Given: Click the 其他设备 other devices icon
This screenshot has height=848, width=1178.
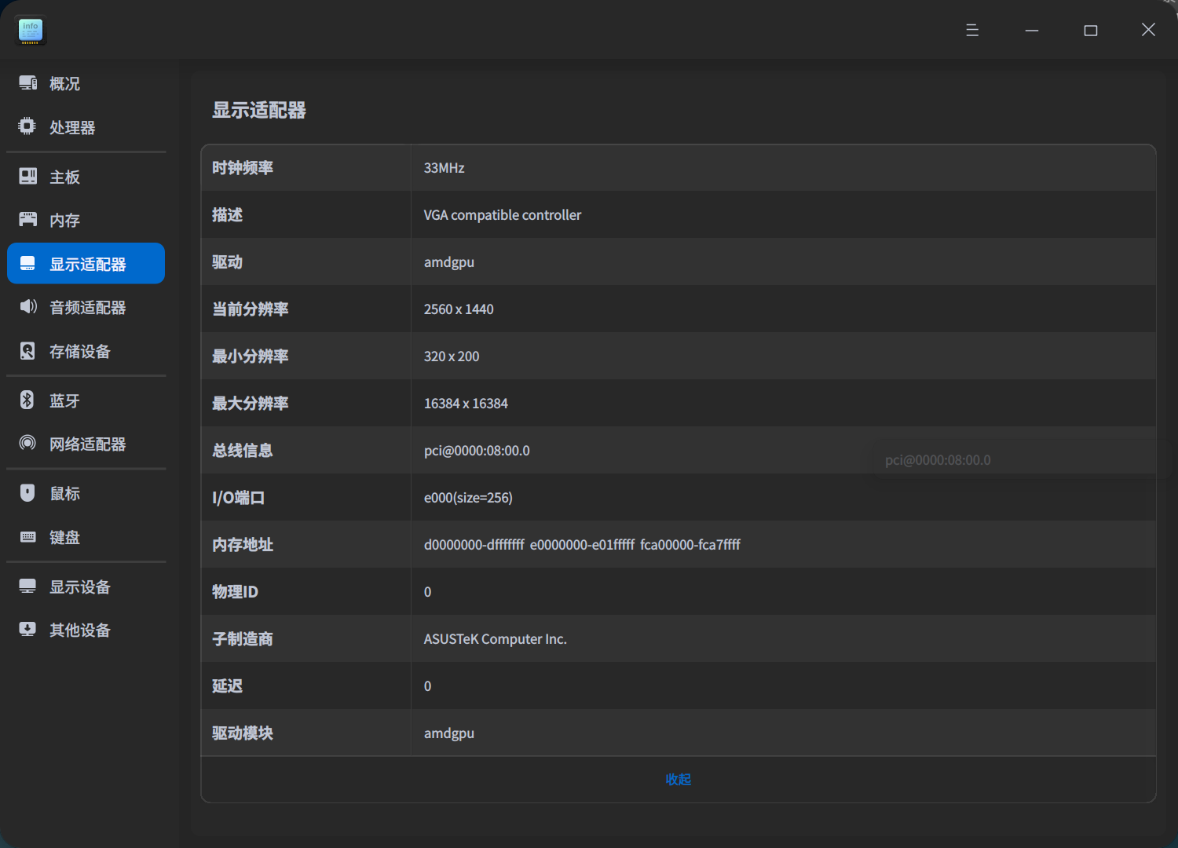Looking at the screenshot, I should point(27,629).
